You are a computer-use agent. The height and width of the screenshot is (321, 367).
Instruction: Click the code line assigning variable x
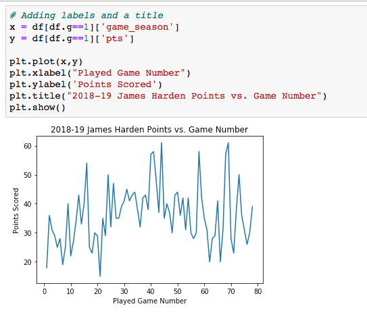pos(95,27)
